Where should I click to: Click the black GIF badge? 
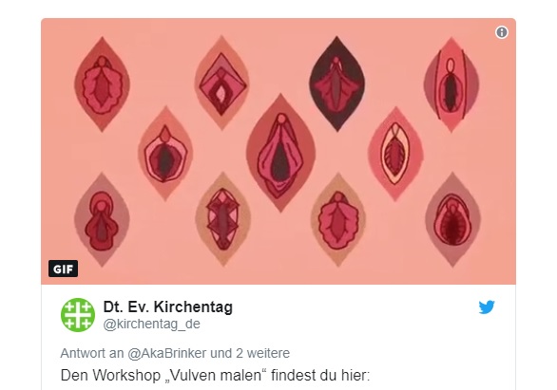[x=64, y=269]
